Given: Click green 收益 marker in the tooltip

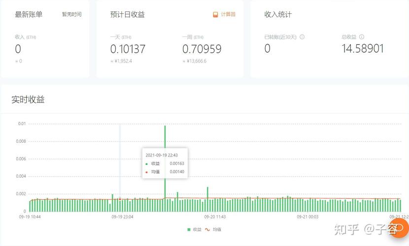Looking at the screenshot, I should pyautogui.click(x=146, y=163).
